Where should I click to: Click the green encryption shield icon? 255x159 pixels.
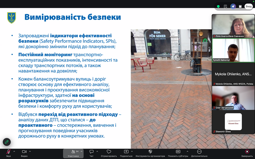tap(218, 6)
